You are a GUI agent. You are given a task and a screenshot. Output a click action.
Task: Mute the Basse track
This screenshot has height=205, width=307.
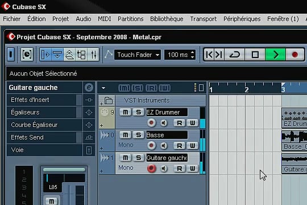(125, 135)
